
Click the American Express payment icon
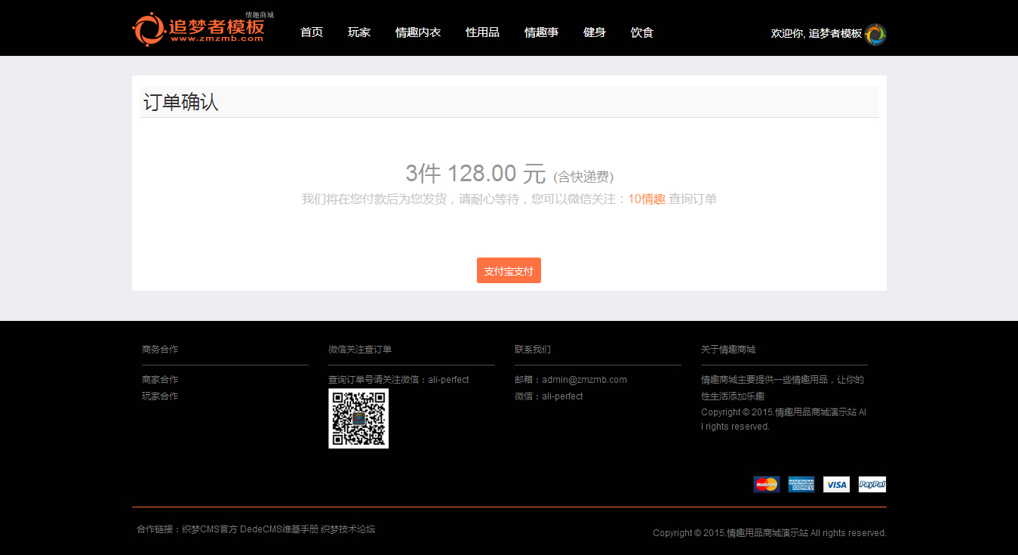tap(801, 484)
